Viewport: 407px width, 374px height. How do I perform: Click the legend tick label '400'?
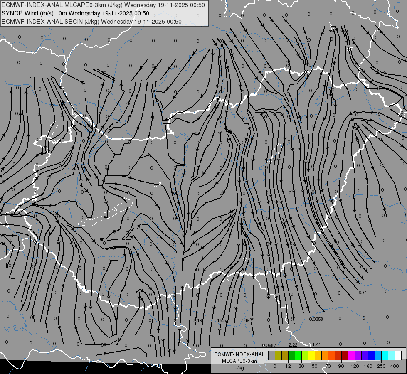[x=395, y=366]
